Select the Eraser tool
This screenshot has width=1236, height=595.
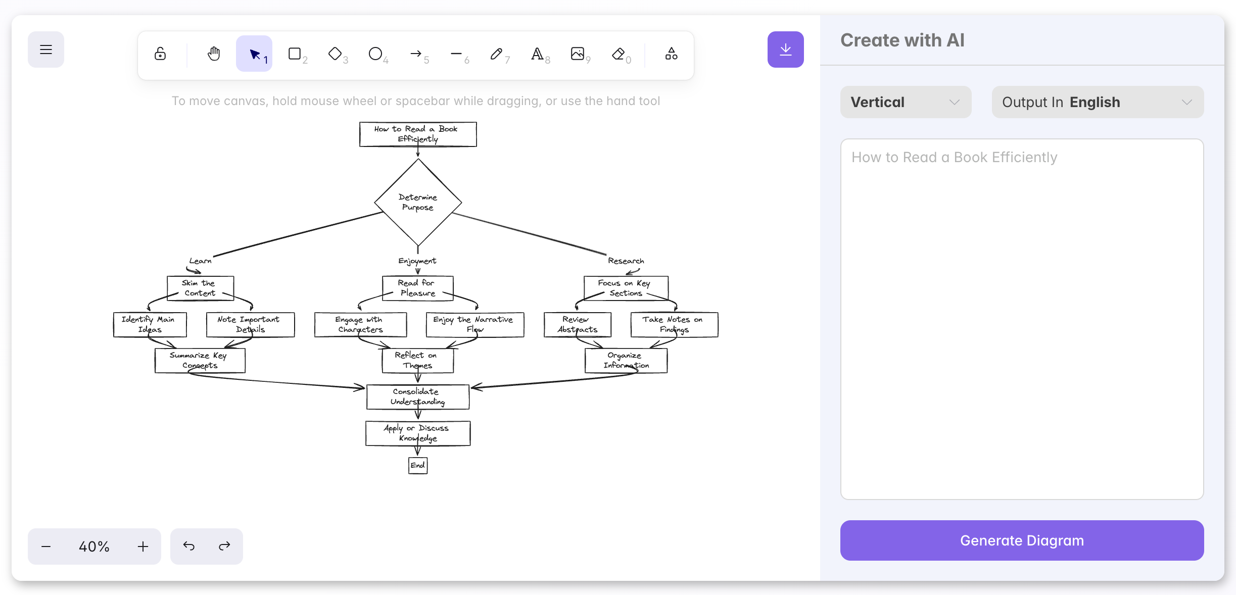[618, 54]
